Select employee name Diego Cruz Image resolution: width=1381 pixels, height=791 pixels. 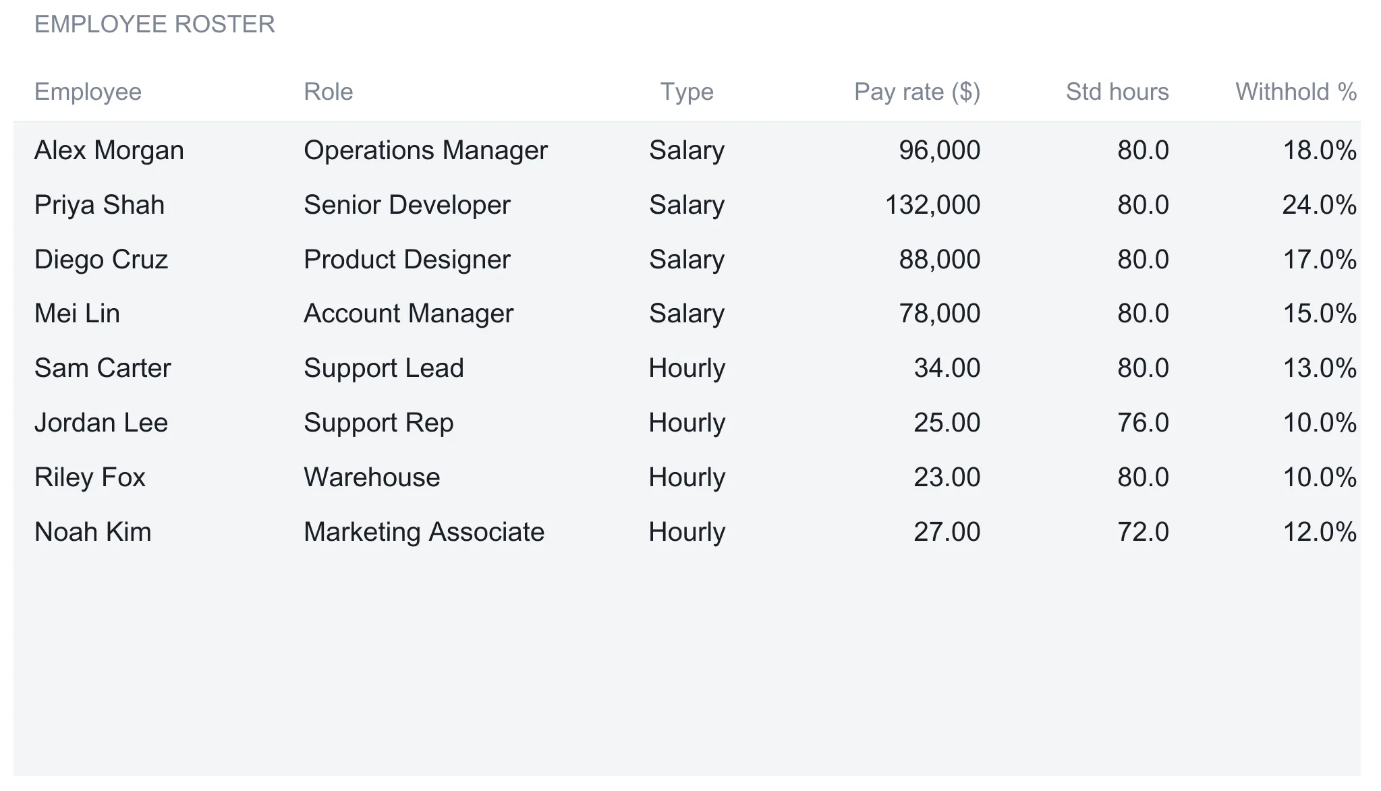pos(101,260)
